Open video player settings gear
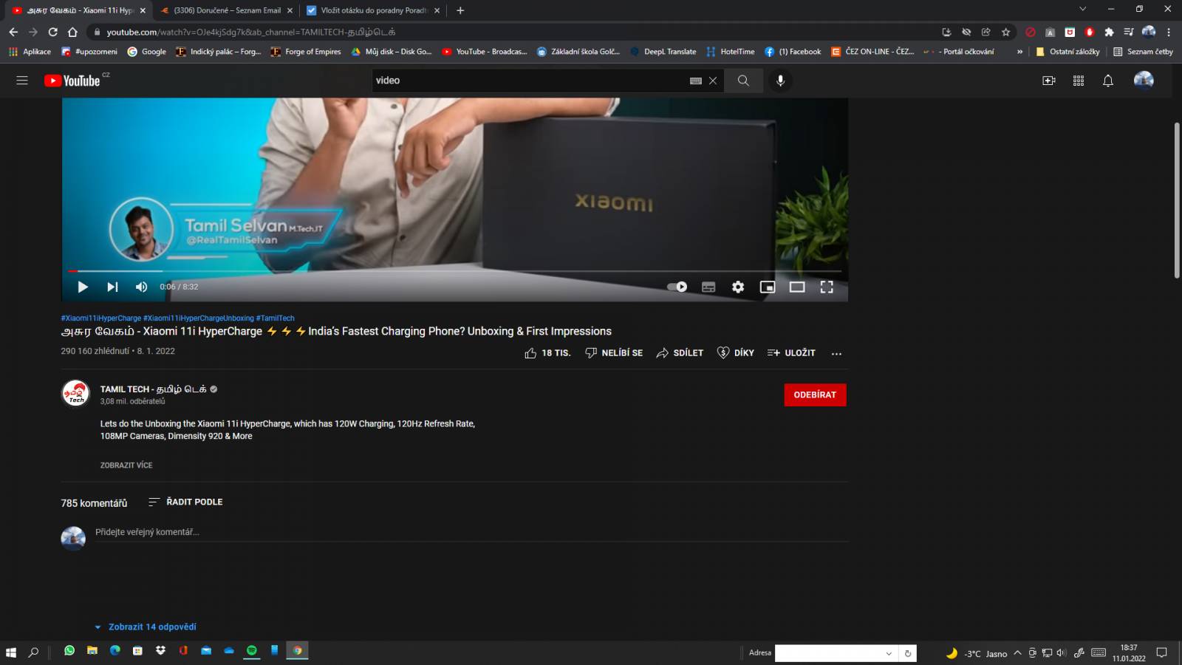This screenshot has width=1182, height=665. click(x=738, y=287)
